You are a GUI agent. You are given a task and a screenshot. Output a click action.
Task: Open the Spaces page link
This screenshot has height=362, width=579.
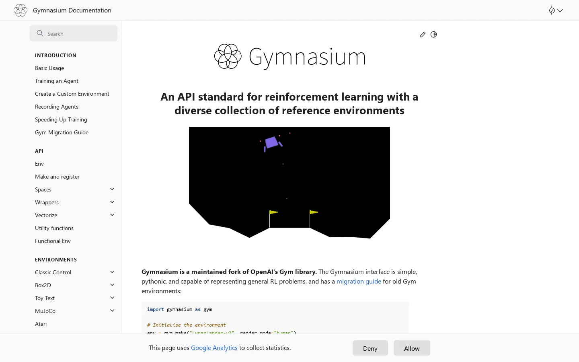(43, 189)
